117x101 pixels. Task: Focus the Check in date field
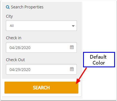[41, 47]
